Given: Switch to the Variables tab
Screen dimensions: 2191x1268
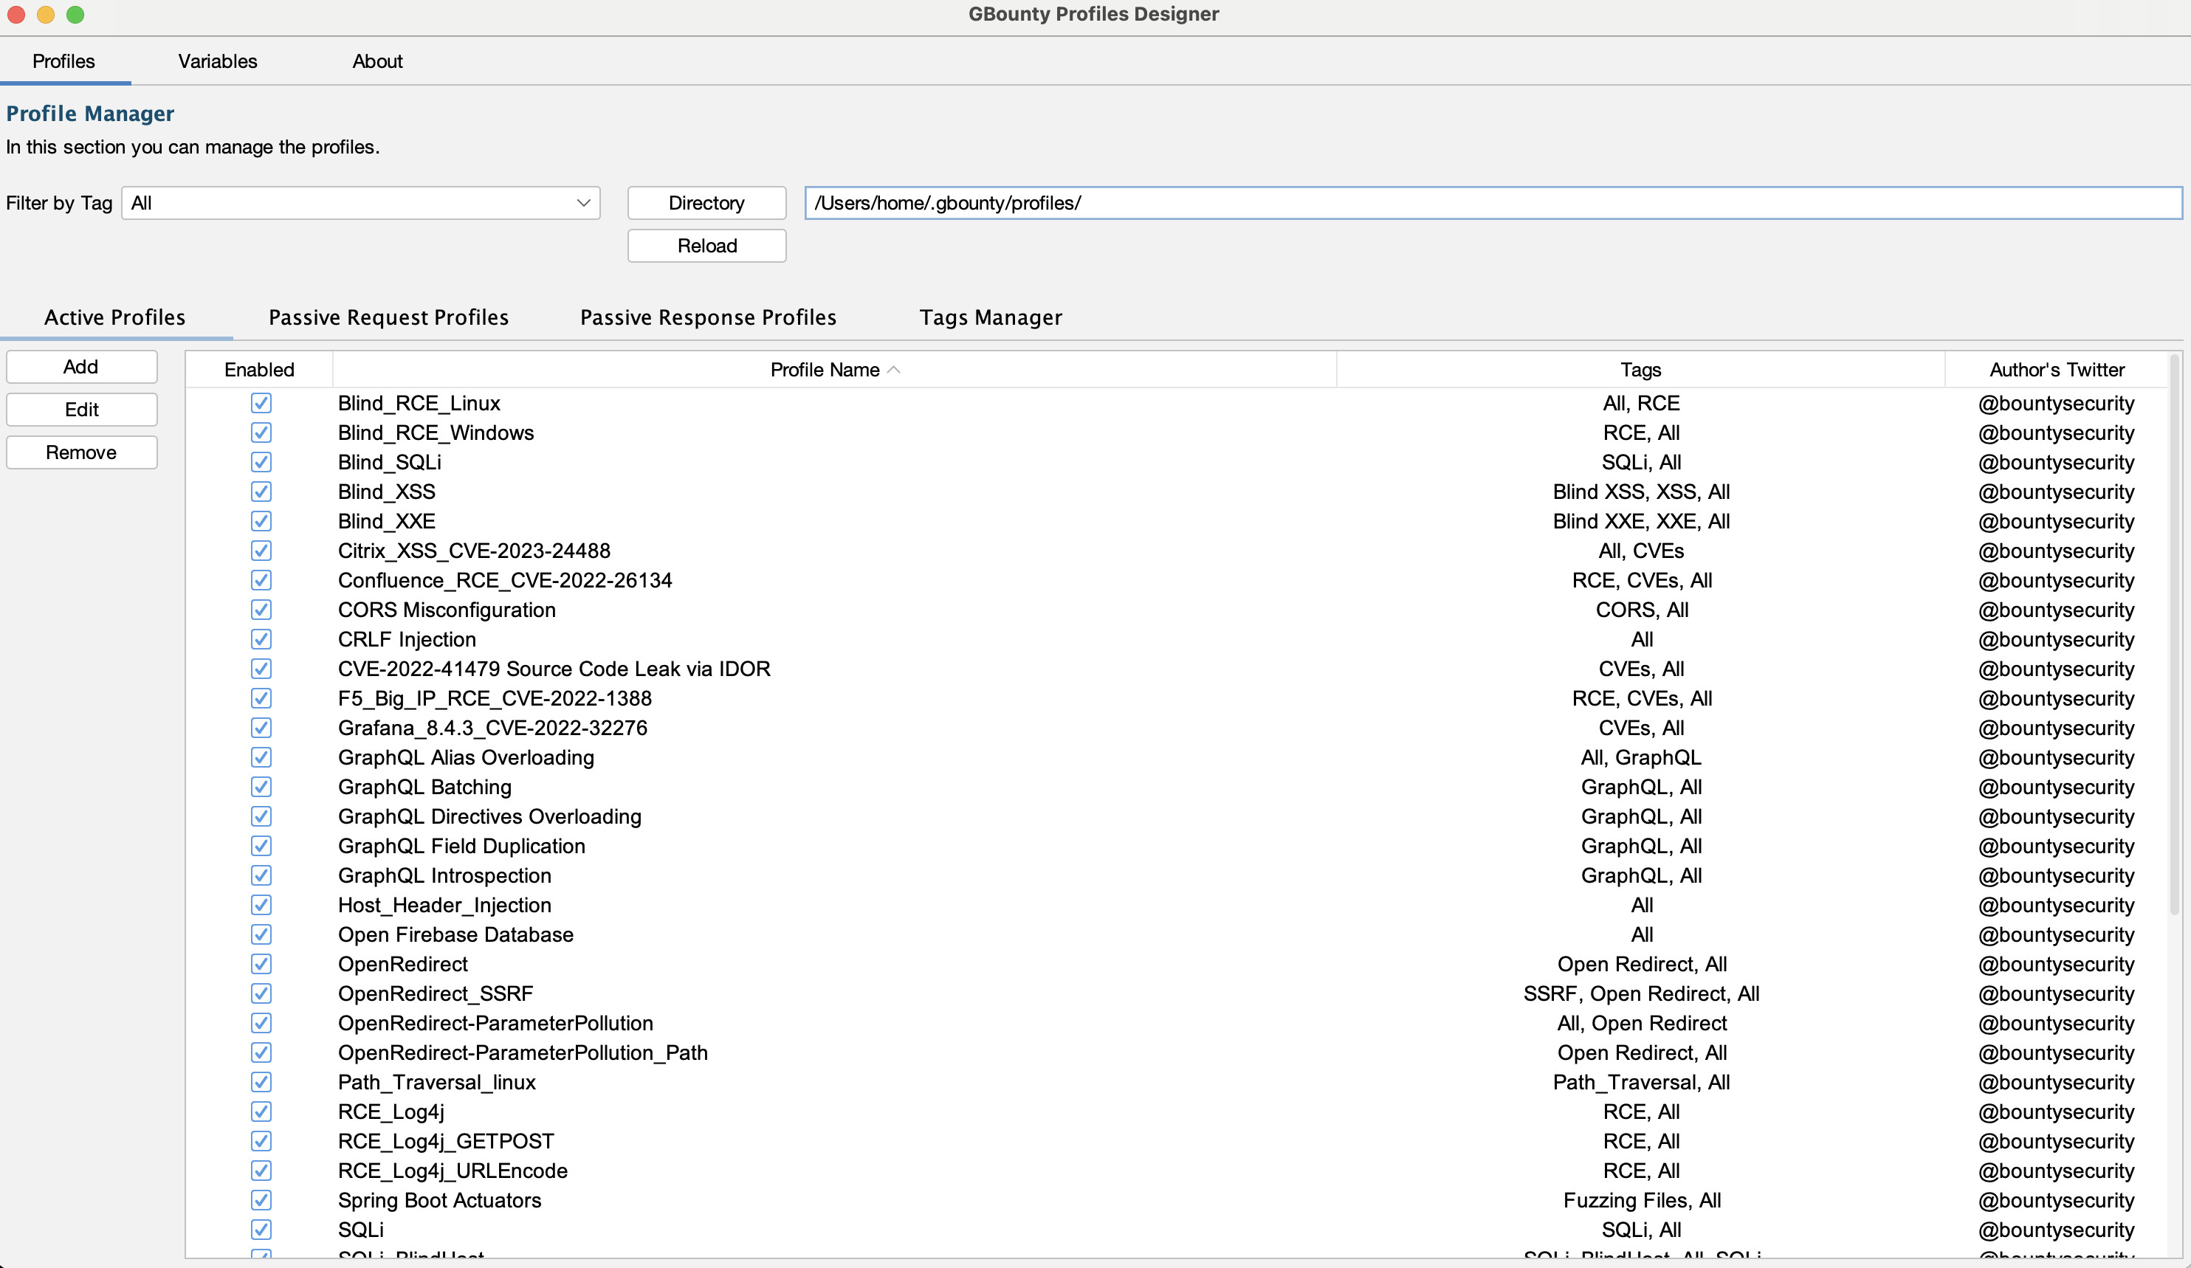Looking at the screenshot, I should click(x=217, y=62).
